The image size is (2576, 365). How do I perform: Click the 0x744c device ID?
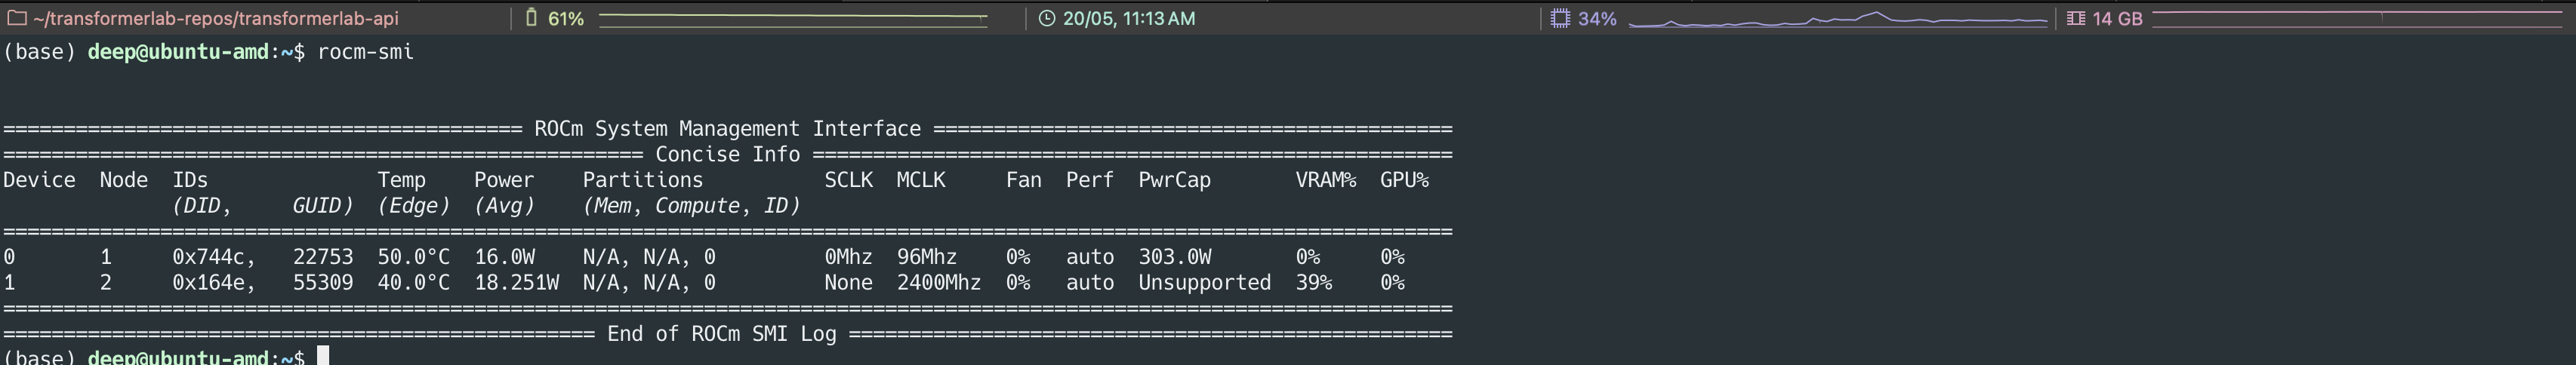212,257
